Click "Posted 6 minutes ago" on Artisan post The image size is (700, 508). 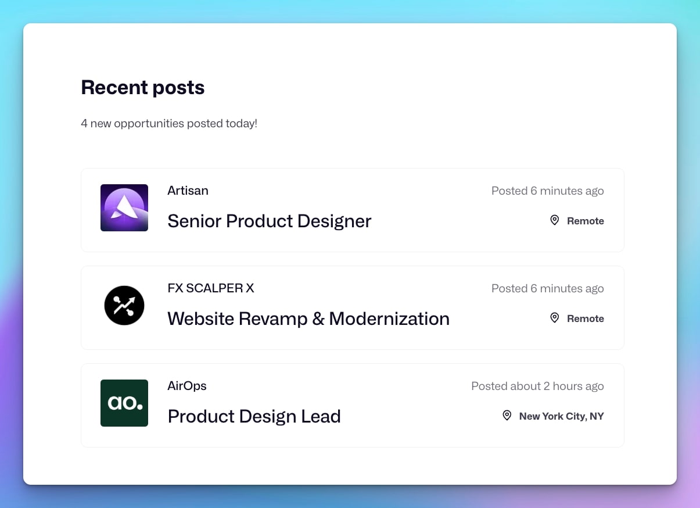click(547, 191)
